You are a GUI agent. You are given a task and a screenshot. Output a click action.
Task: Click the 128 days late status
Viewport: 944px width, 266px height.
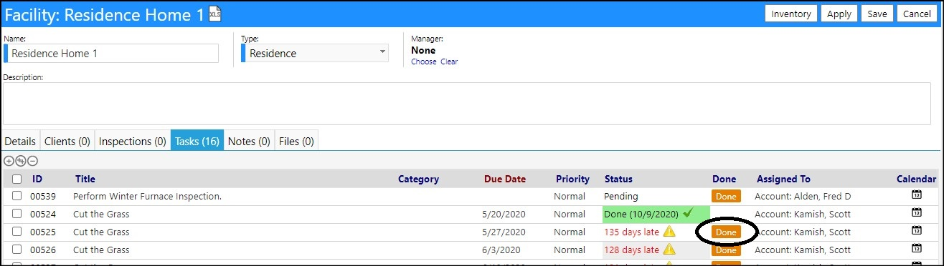[x=631, y=250]
